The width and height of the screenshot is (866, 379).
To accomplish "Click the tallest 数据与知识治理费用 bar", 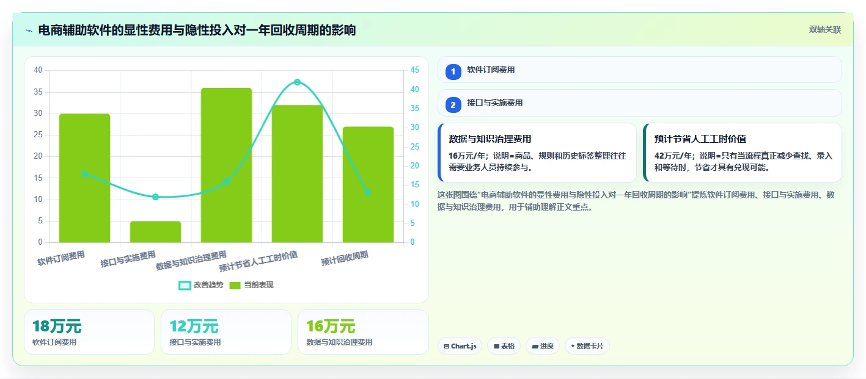I will pos(226,165).
